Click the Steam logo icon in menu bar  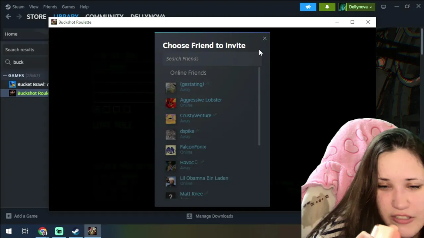pyautogui.click(x=8, y=7)
